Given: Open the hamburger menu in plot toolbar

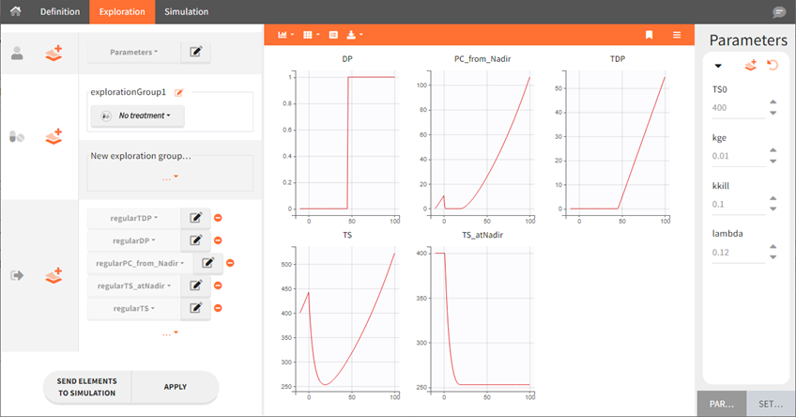Looking at the screenshot, I should pyautogui.click(x=677, y=35).
